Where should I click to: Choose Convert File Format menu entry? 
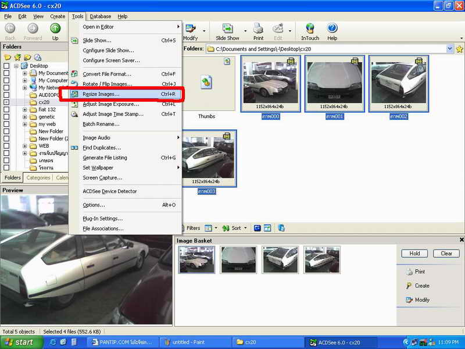125,74
